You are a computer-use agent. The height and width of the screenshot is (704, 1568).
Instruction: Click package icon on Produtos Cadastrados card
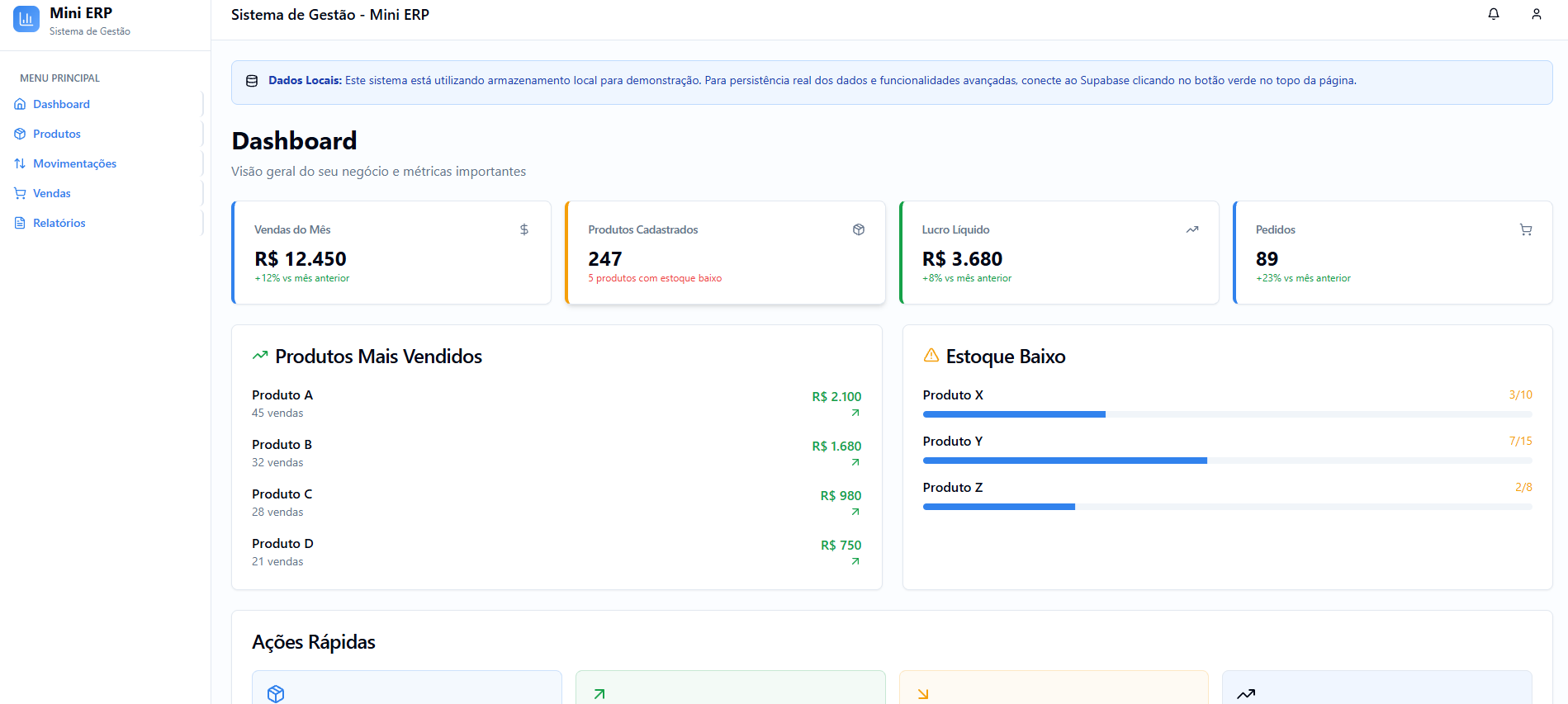(x=859, y=229)
